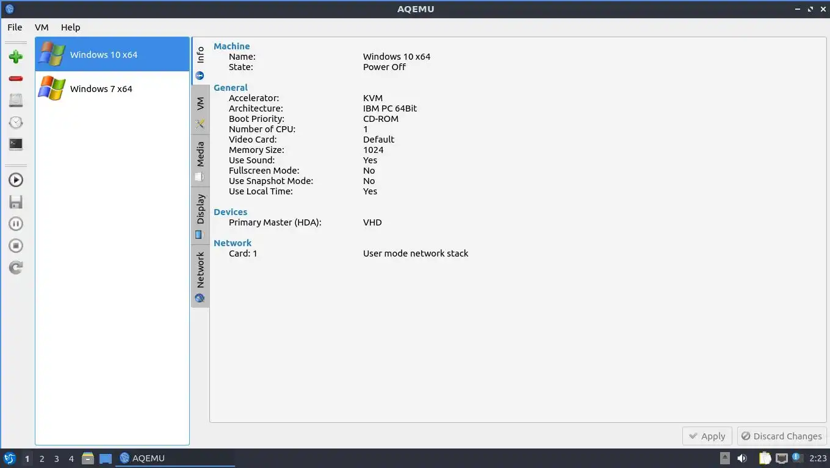Click the 'KVM' accelerator value
830x468 pixels.
373,98
